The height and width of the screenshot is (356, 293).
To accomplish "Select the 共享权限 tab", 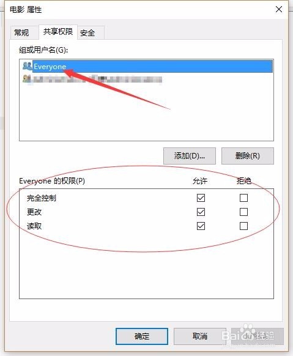I will tap(58, 32).
